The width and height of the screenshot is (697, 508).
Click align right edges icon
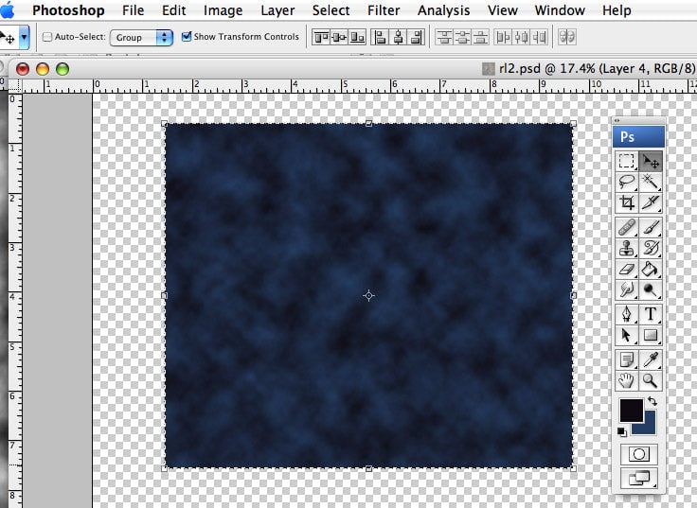point(416,38)
